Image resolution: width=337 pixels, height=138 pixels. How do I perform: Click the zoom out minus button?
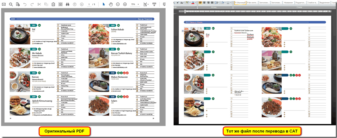(x=118, y=4)
